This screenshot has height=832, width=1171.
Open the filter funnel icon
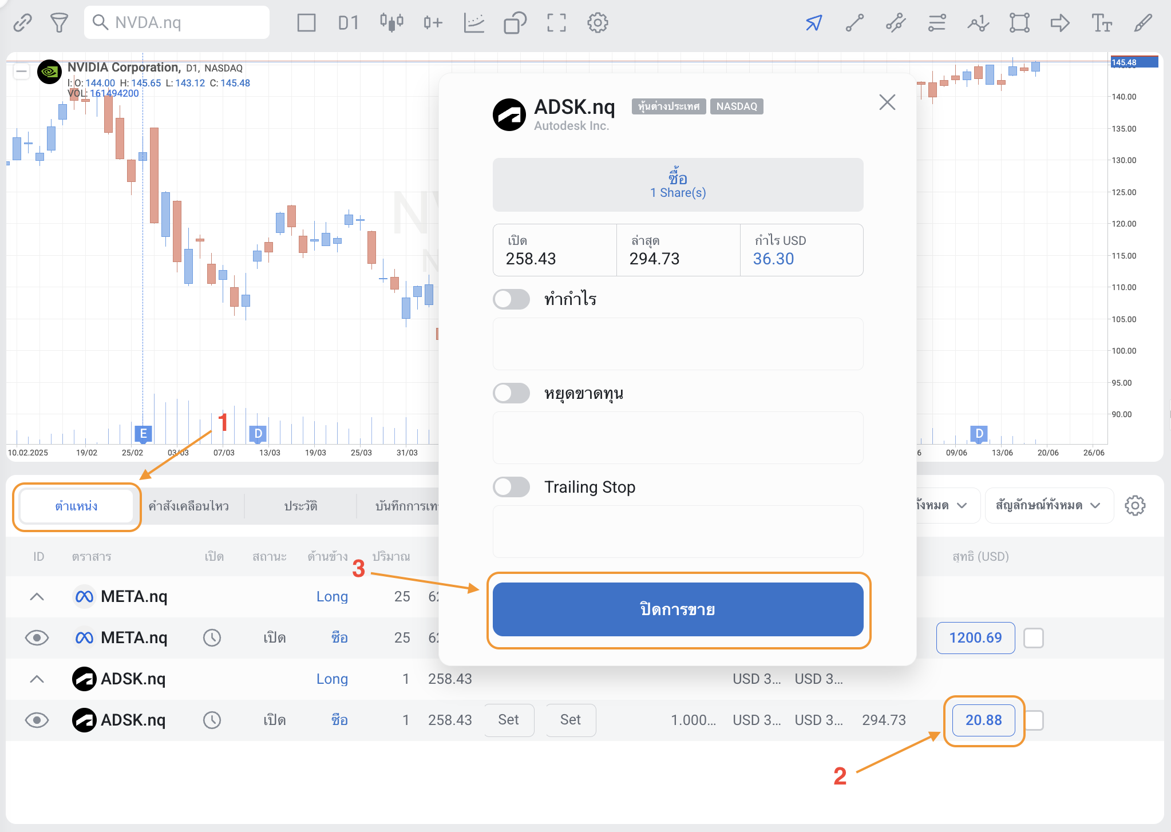[59, 23]
